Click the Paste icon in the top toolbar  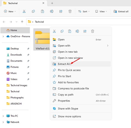coord(42,12)
